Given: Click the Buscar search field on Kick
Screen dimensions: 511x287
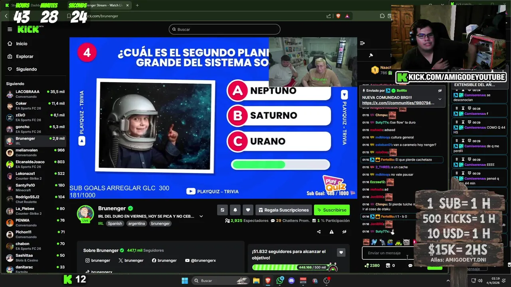Looking at the screenshot, I should point(224,29).
